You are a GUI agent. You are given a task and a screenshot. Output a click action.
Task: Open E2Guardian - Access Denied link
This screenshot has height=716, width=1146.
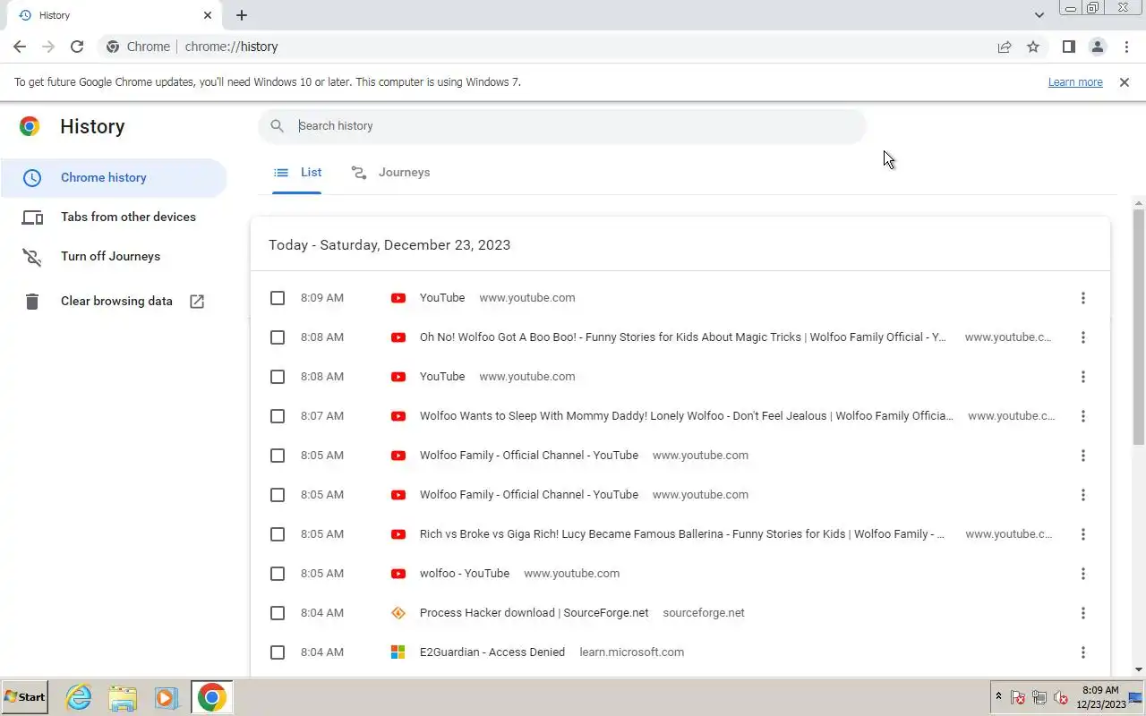tap(492, 652)
